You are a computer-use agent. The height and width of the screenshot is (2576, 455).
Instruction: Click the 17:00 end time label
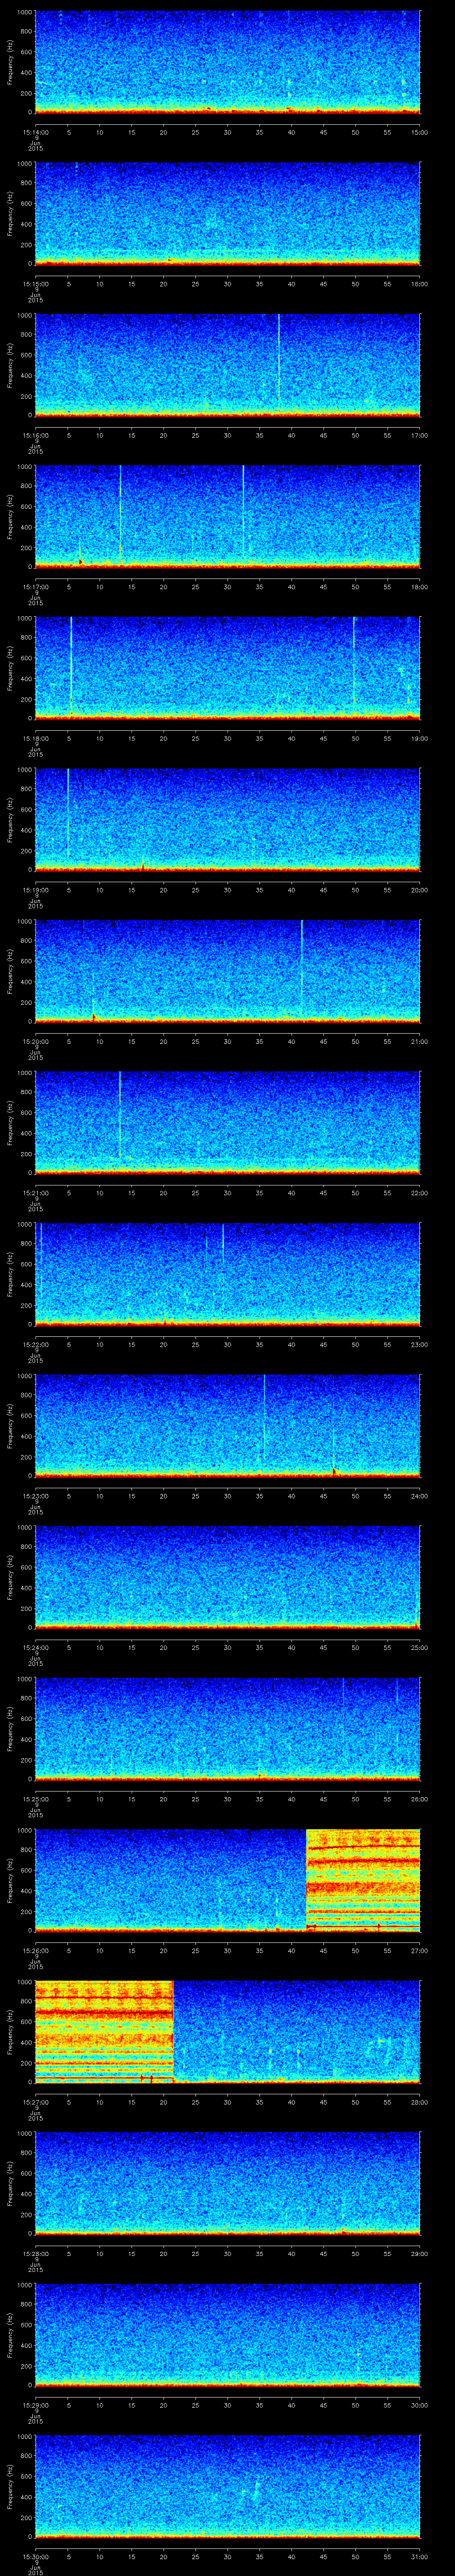[419, 435]
